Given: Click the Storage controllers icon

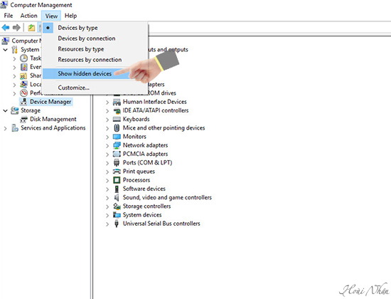Looking at the screenshot, I should tap(117, 206).
